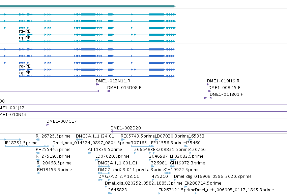287x195 pixels.
Task: Select BAC clone DME1-010N13 label
Action: pos(13,115)
